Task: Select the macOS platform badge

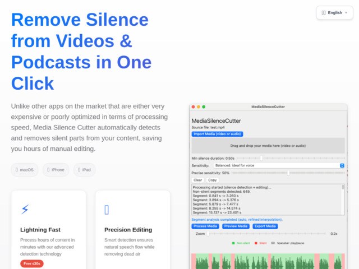Action: pos(25,170)
